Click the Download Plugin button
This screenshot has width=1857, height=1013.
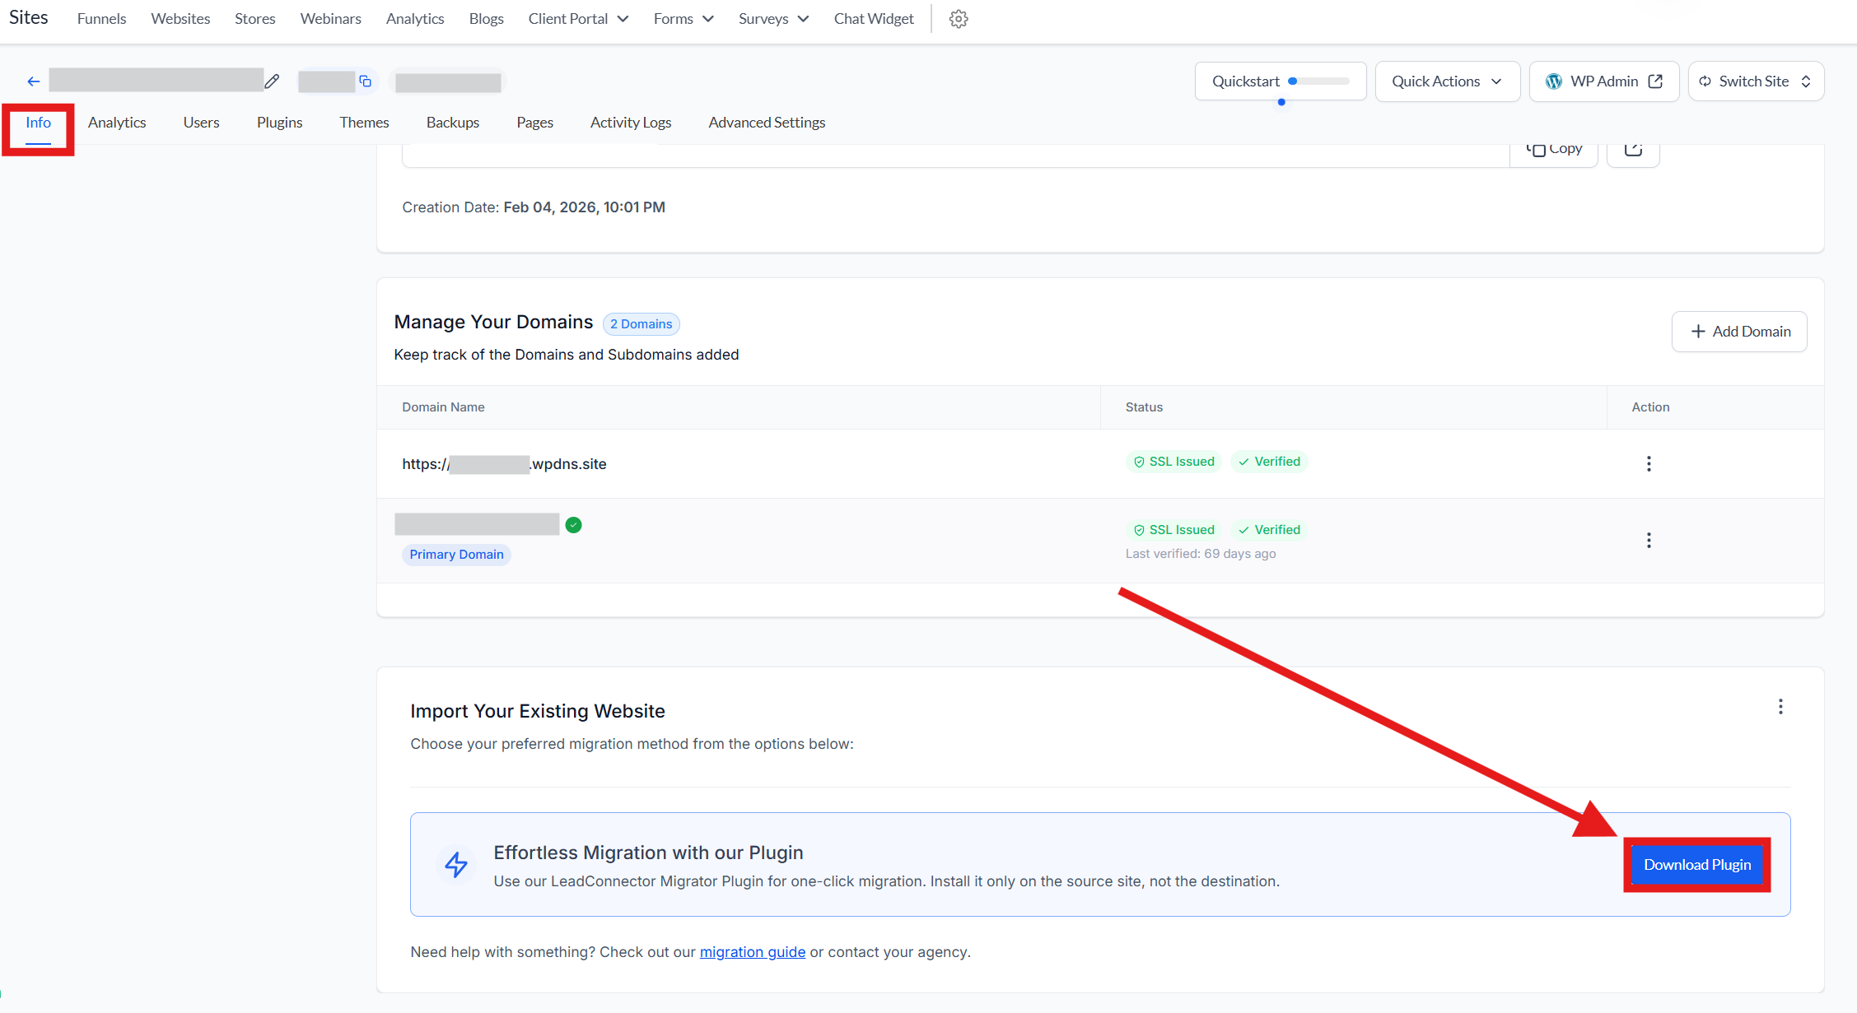[x=1696, y=865]
